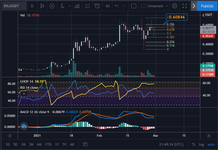218x150 pixels.
Task: Click the 0.17309 red price label
Action: [207, 75]
